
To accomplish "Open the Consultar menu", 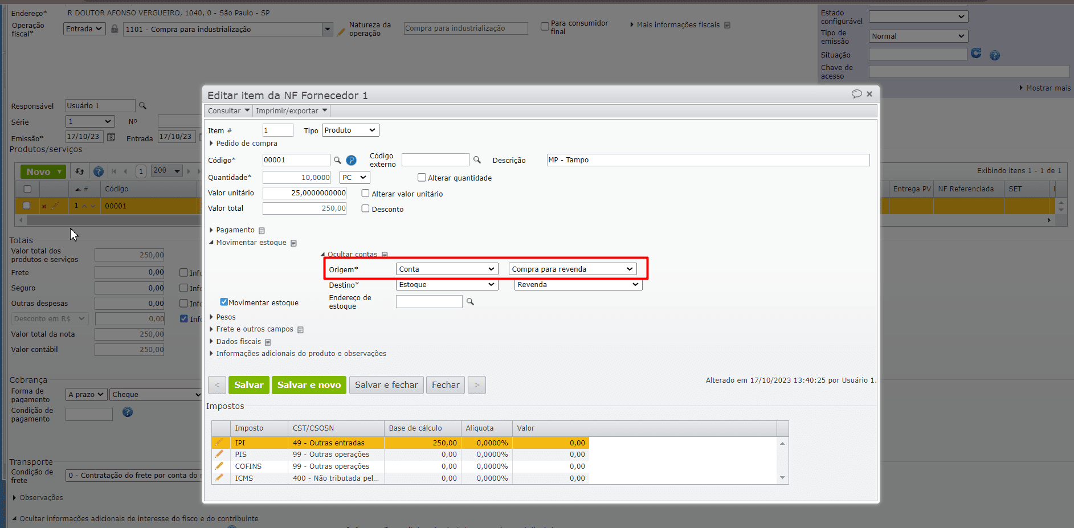I will tap(228, 110).
